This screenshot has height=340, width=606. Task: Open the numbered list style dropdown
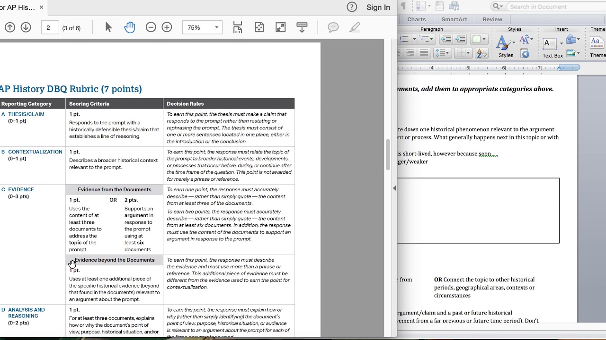[414, 39]
